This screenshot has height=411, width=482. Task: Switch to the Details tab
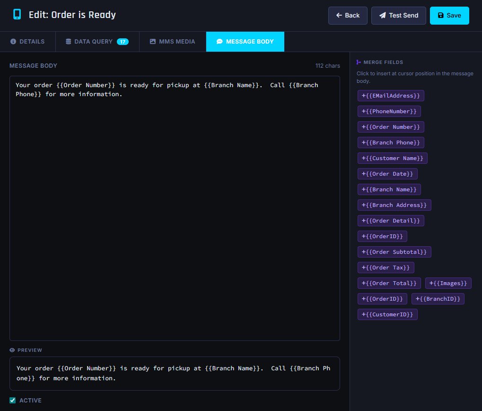pyautogui.click(x=27, y=42)
